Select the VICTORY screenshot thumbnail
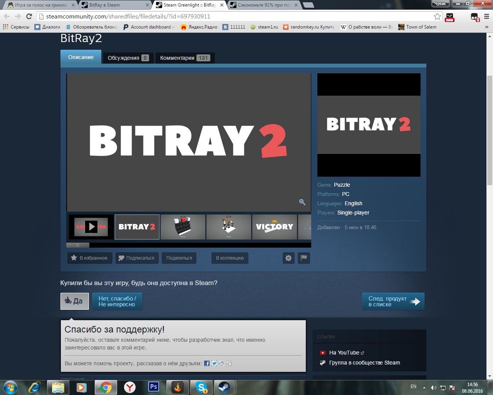This screenshot has height=395, width=493. [x=275, y=227]
